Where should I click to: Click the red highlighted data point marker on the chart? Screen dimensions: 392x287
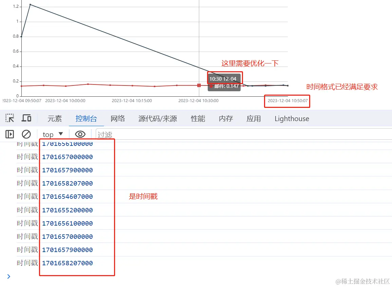(x=199, y=85)
